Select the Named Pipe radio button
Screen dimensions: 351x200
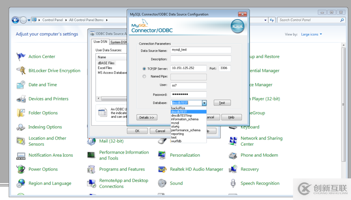[144, 77]
